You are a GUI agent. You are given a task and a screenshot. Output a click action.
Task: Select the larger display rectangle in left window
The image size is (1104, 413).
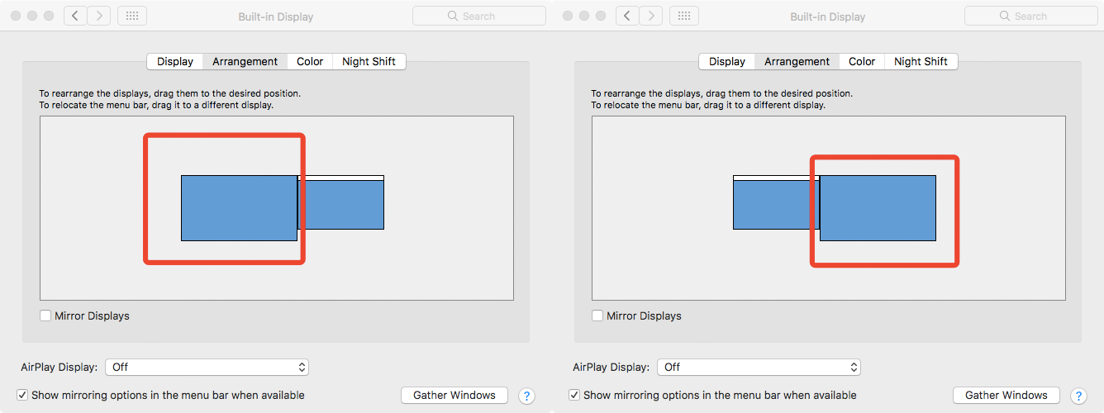pos(239,208)
